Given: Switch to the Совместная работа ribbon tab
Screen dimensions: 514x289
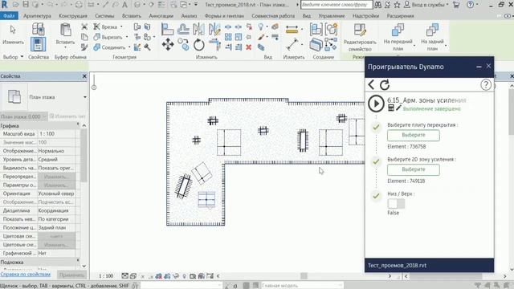Looking at the screenshot, I should [x=273, y=16].
